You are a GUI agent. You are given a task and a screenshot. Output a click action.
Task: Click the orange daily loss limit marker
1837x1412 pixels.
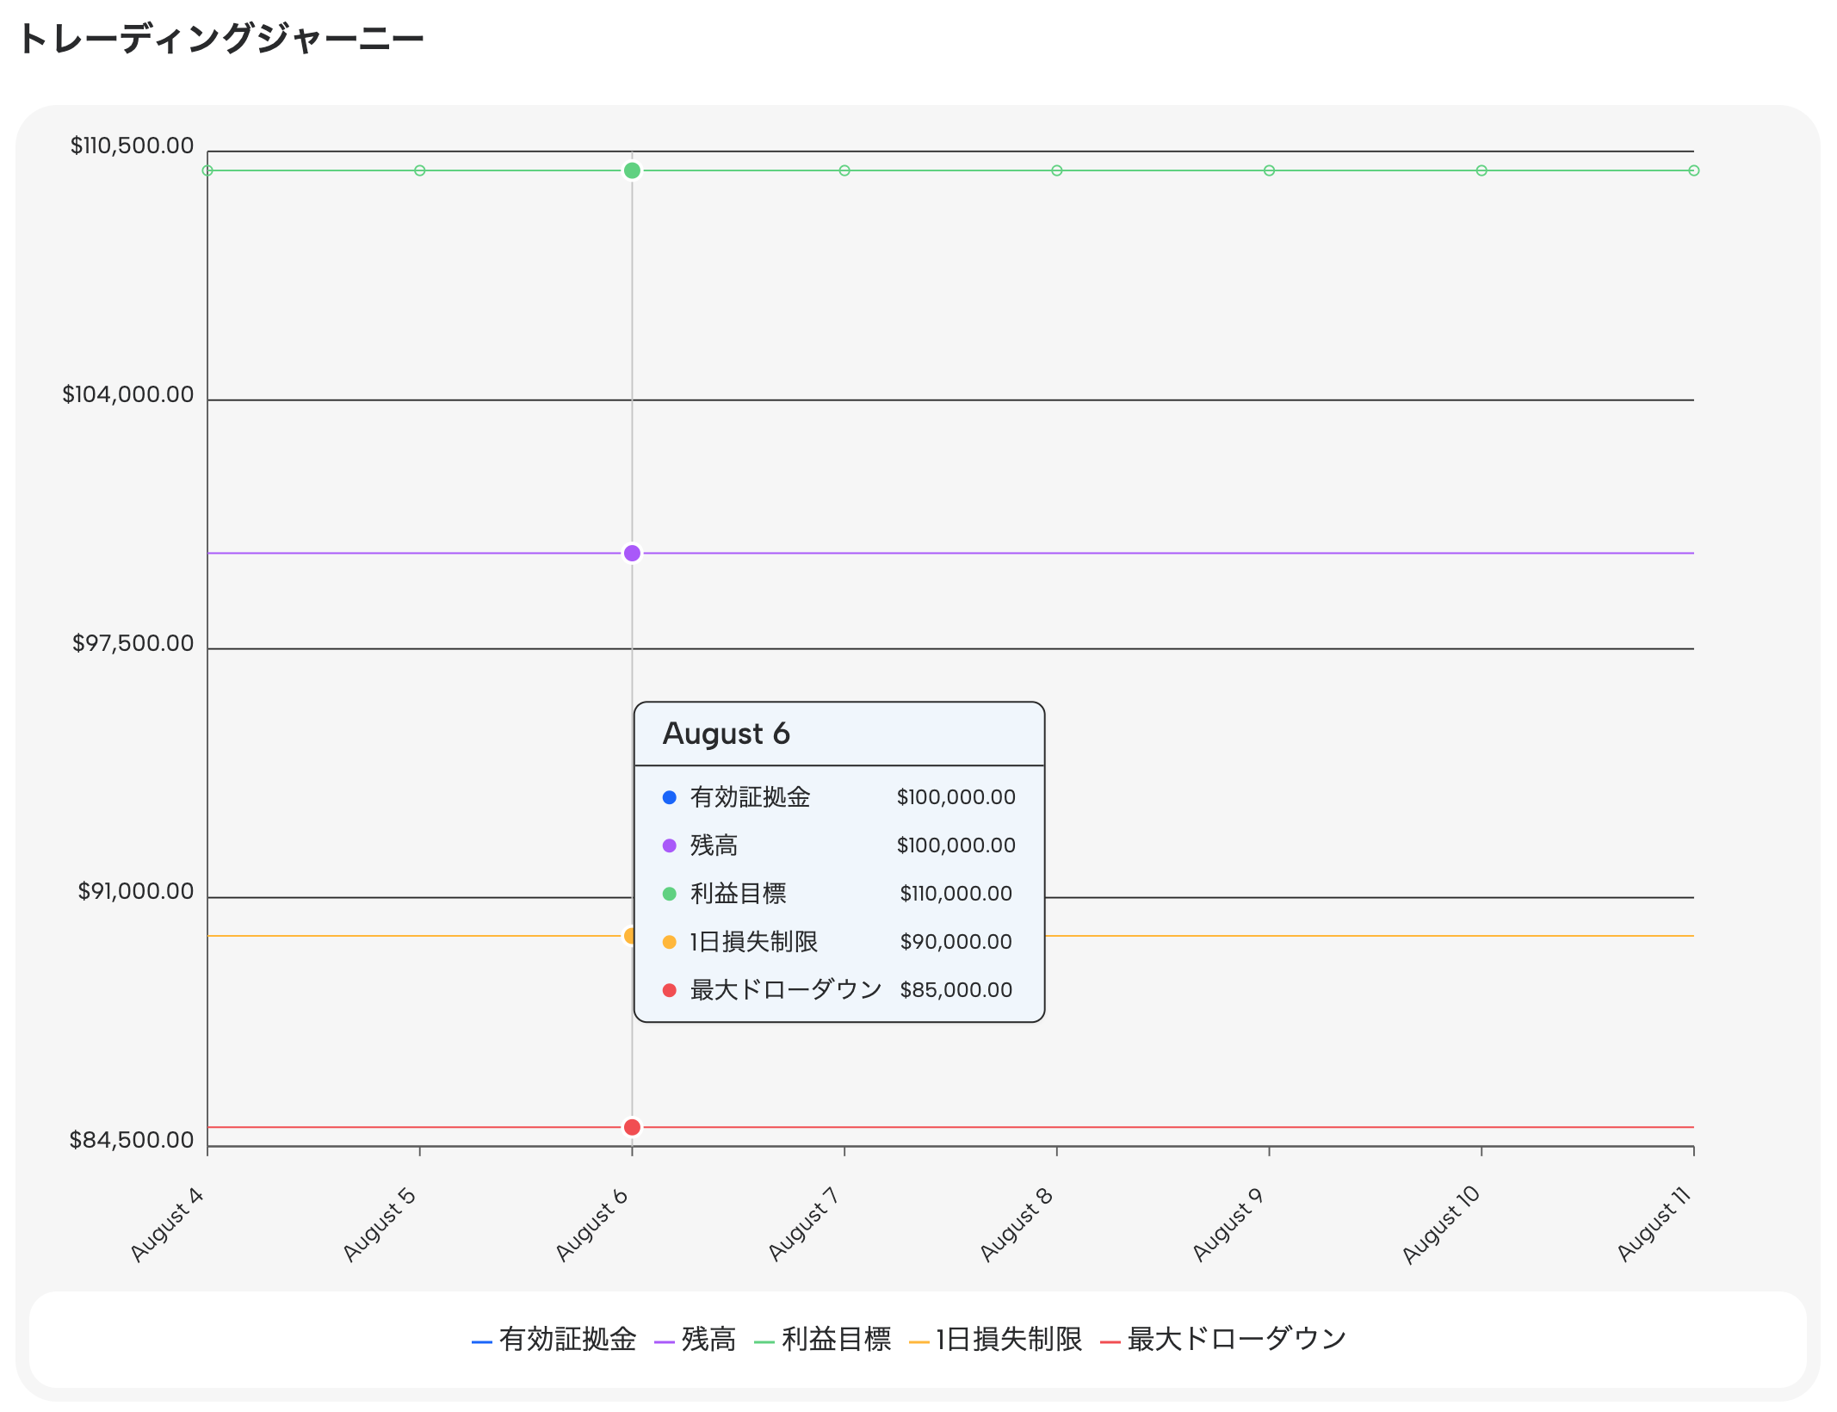tap(628, 936)
